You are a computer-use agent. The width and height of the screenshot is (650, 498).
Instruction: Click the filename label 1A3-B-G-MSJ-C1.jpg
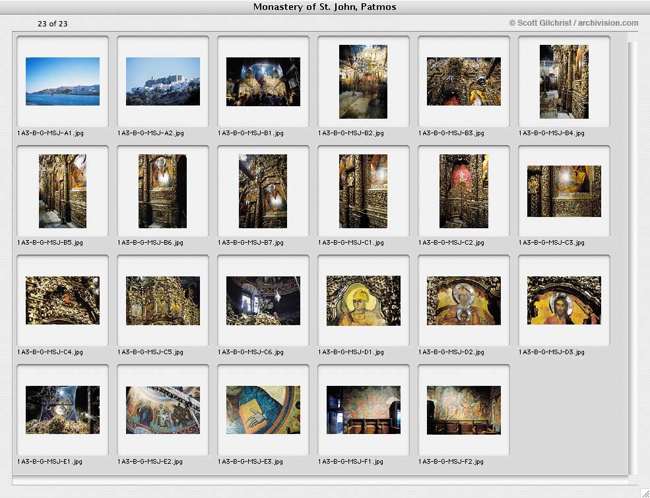tap(351, 242)
